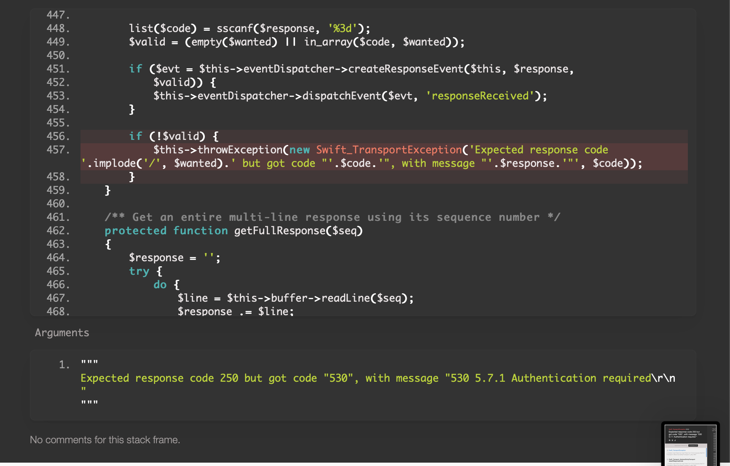Click the "No comments for this stack frame" text
The image size is (730, 466).
[105, 439]
